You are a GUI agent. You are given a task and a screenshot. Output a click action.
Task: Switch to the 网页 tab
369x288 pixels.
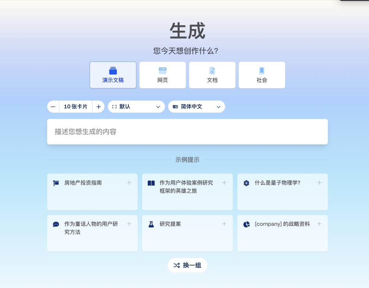(163, 75)
